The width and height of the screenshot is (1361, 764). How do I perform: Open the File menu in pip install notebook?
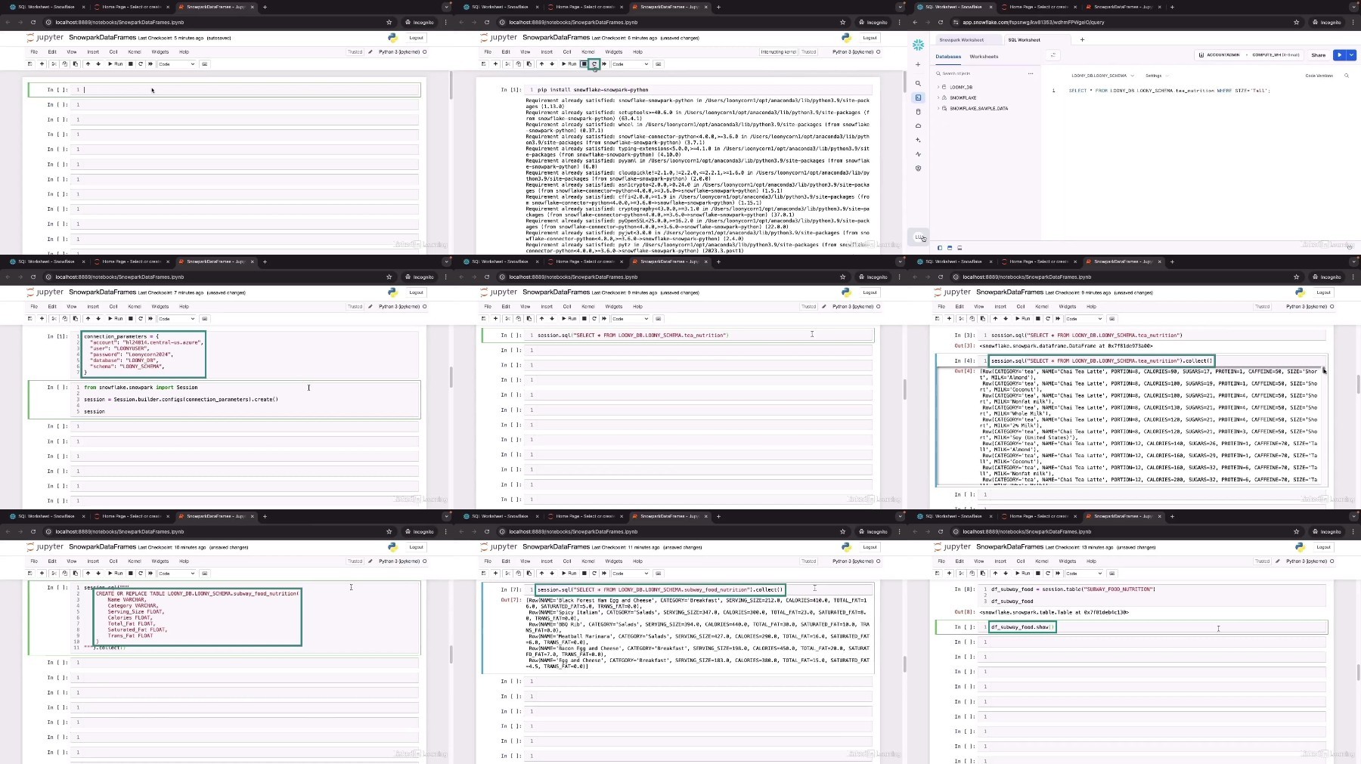(488, 52)
